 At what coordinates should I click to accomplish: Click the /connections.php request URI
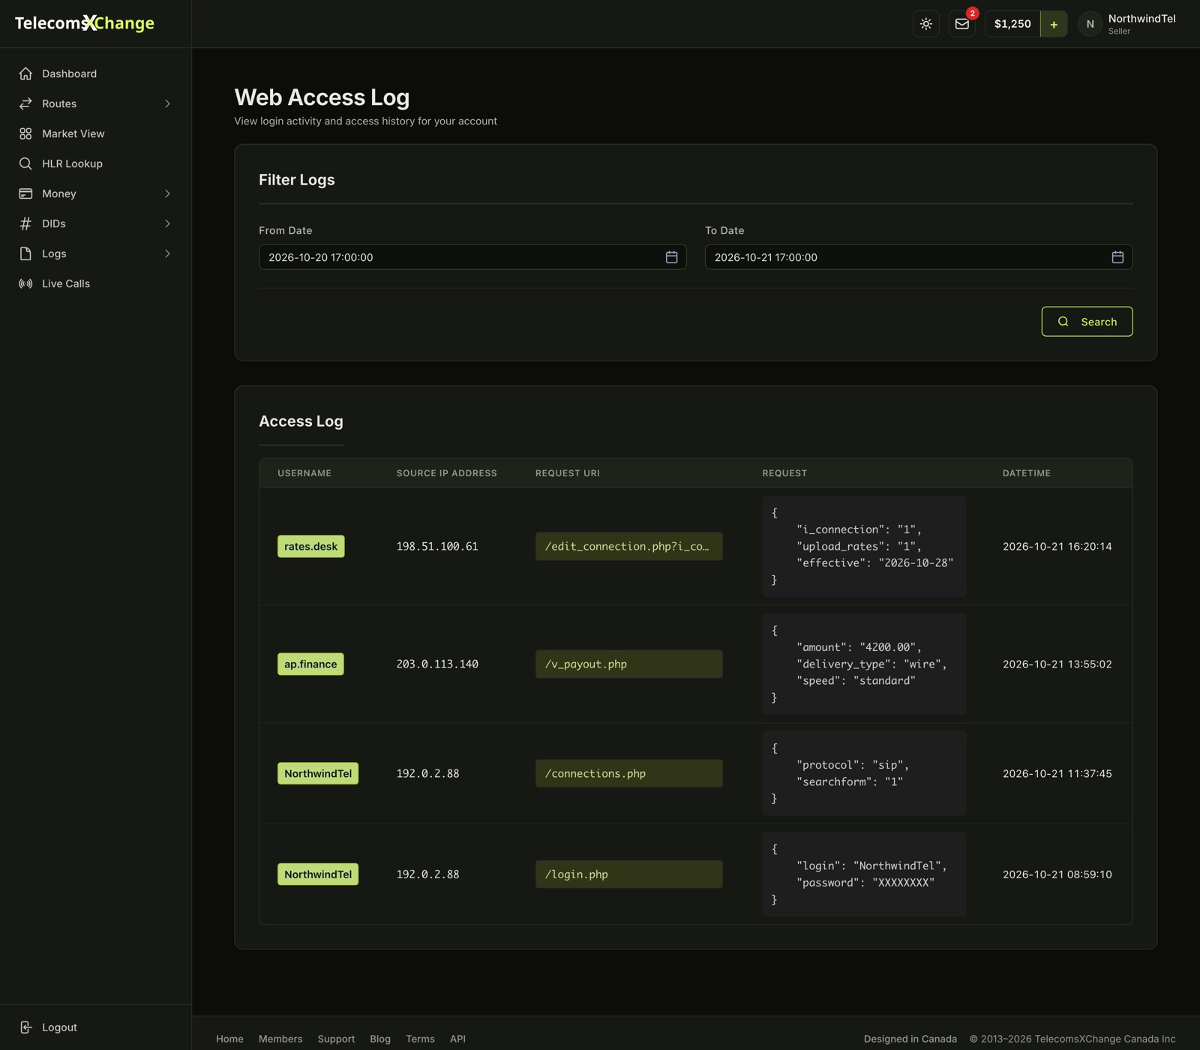628,773
